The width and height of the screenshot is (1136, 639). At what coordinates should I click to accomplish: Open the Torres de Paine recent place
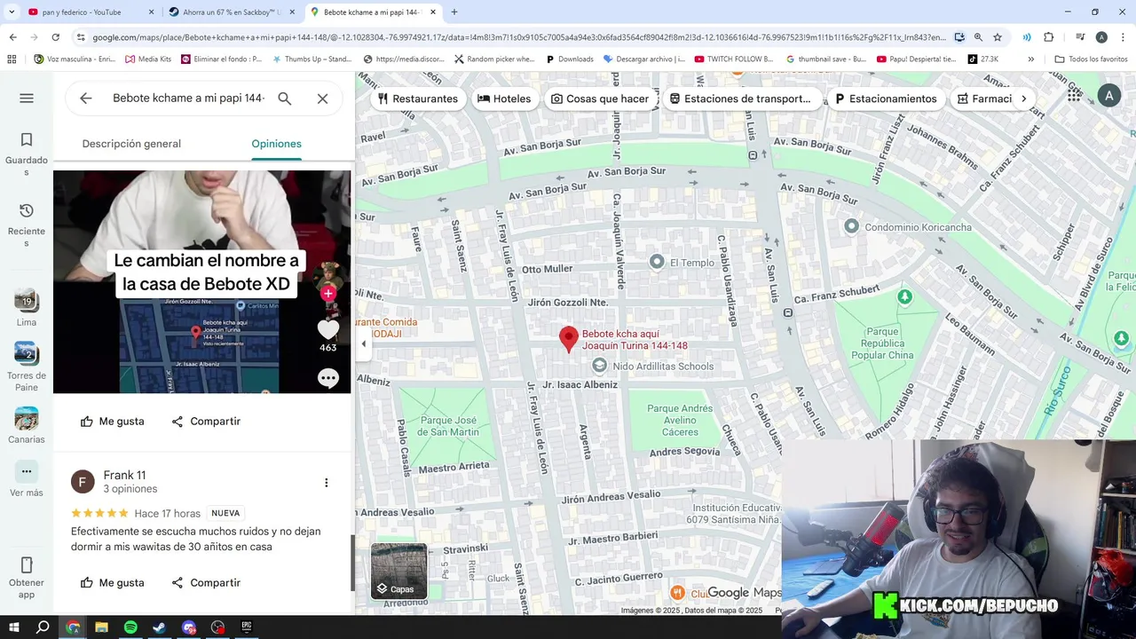[27, 367]
